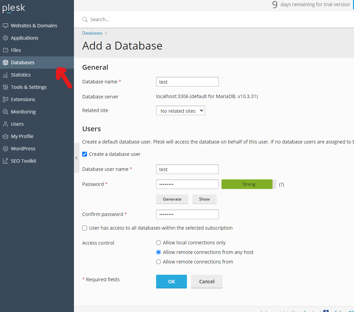Image resolution: width=354 pixels, height=312 pixels.
Task: Open the Related site dropdown
Action: (180, 110)
